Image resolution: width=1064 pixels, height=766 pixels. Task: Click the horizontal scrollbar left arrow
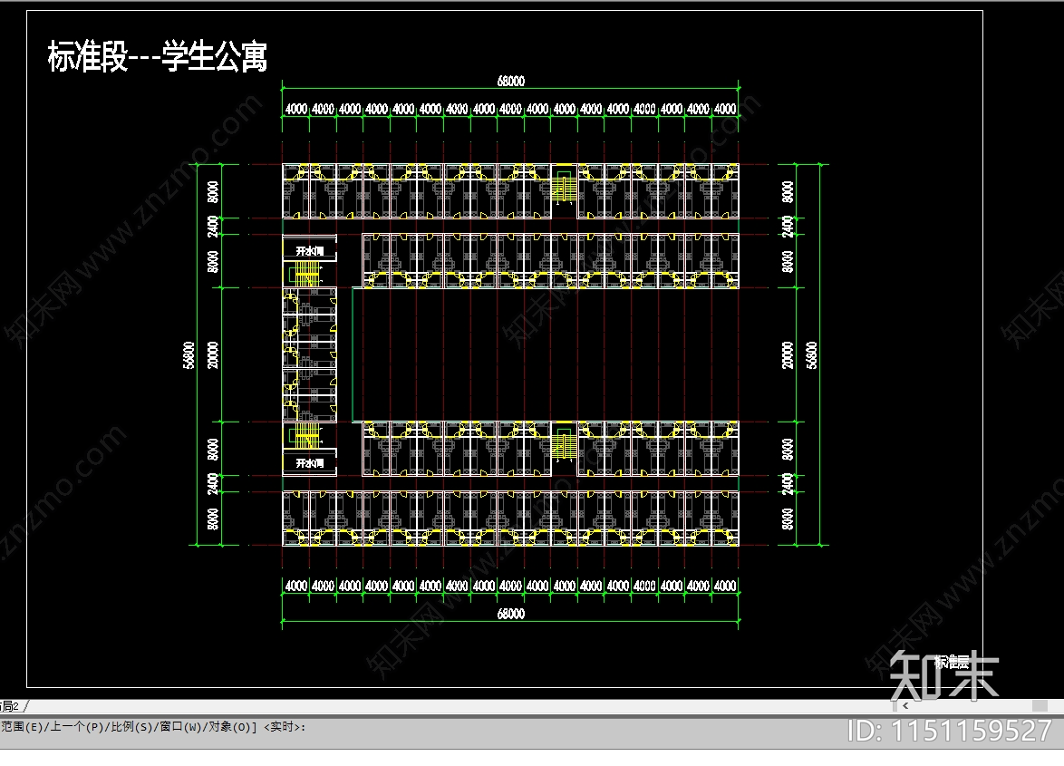(x=905, y=706)
